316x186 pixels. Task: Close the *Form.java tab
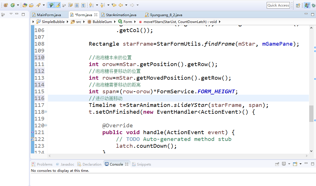(96, 15)
